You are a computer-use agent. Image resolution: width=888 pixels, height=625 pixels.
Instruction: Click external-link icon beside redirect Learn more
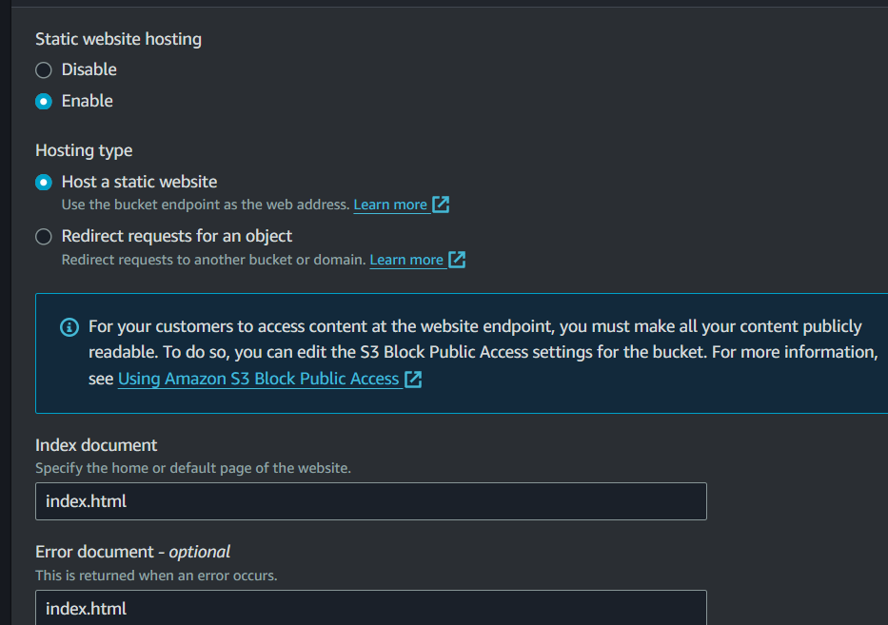tap(457, 260)
